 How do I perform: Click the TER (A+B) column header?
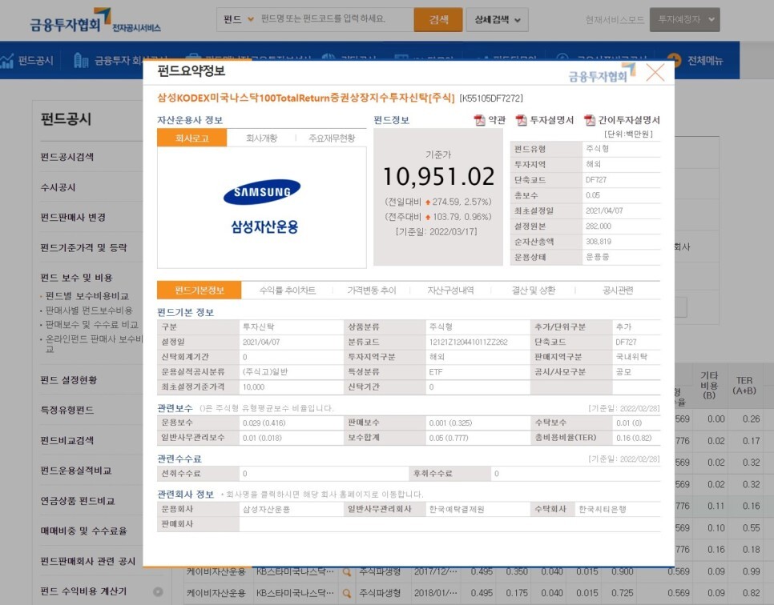(744, 386)
